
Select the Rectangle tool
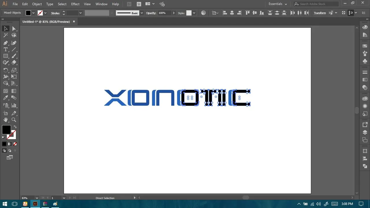point(5,56)
